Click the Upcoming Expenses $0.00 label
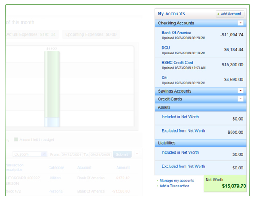 (91, 34)
